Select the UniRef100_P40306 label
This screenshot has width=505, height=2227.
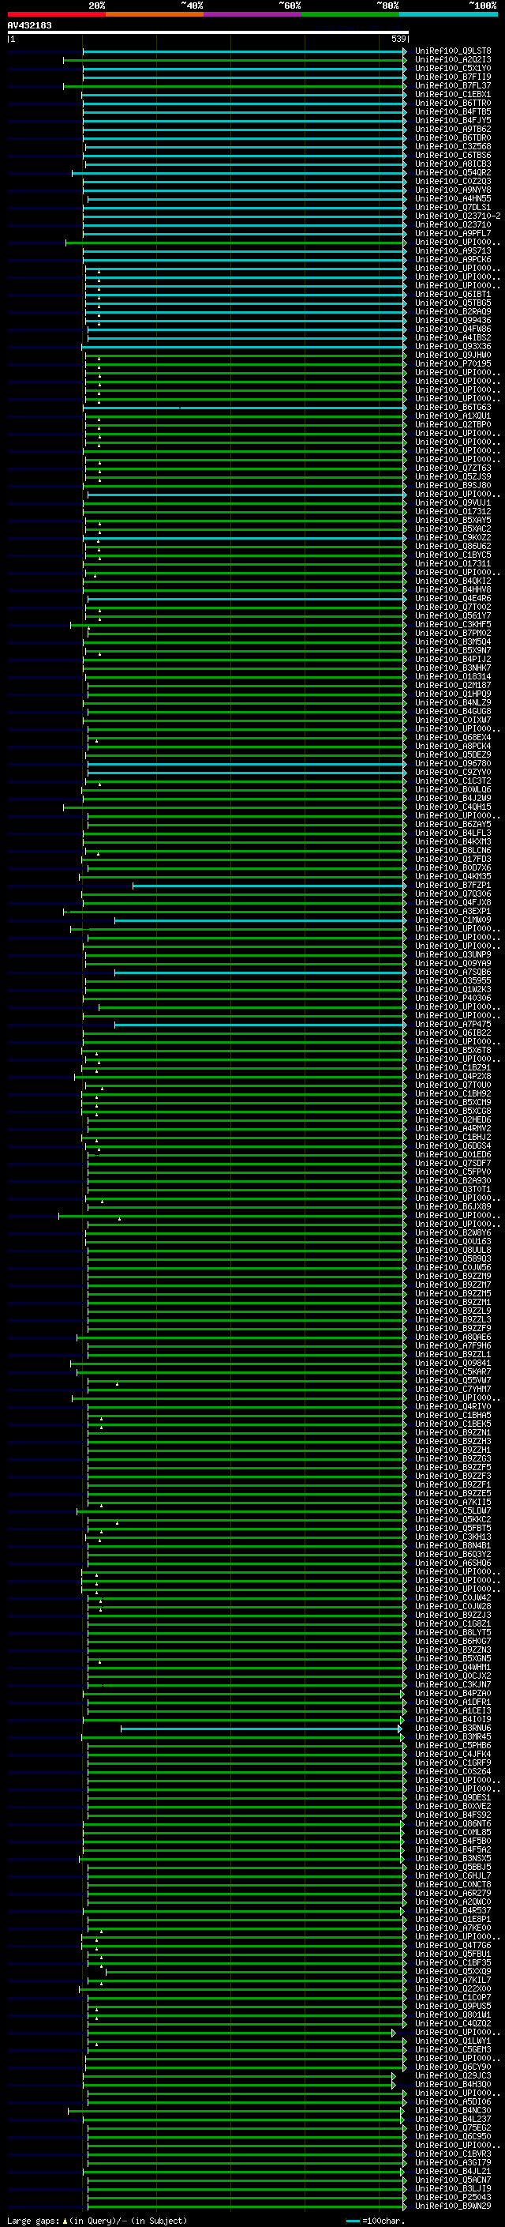click(x=452, y=999)
